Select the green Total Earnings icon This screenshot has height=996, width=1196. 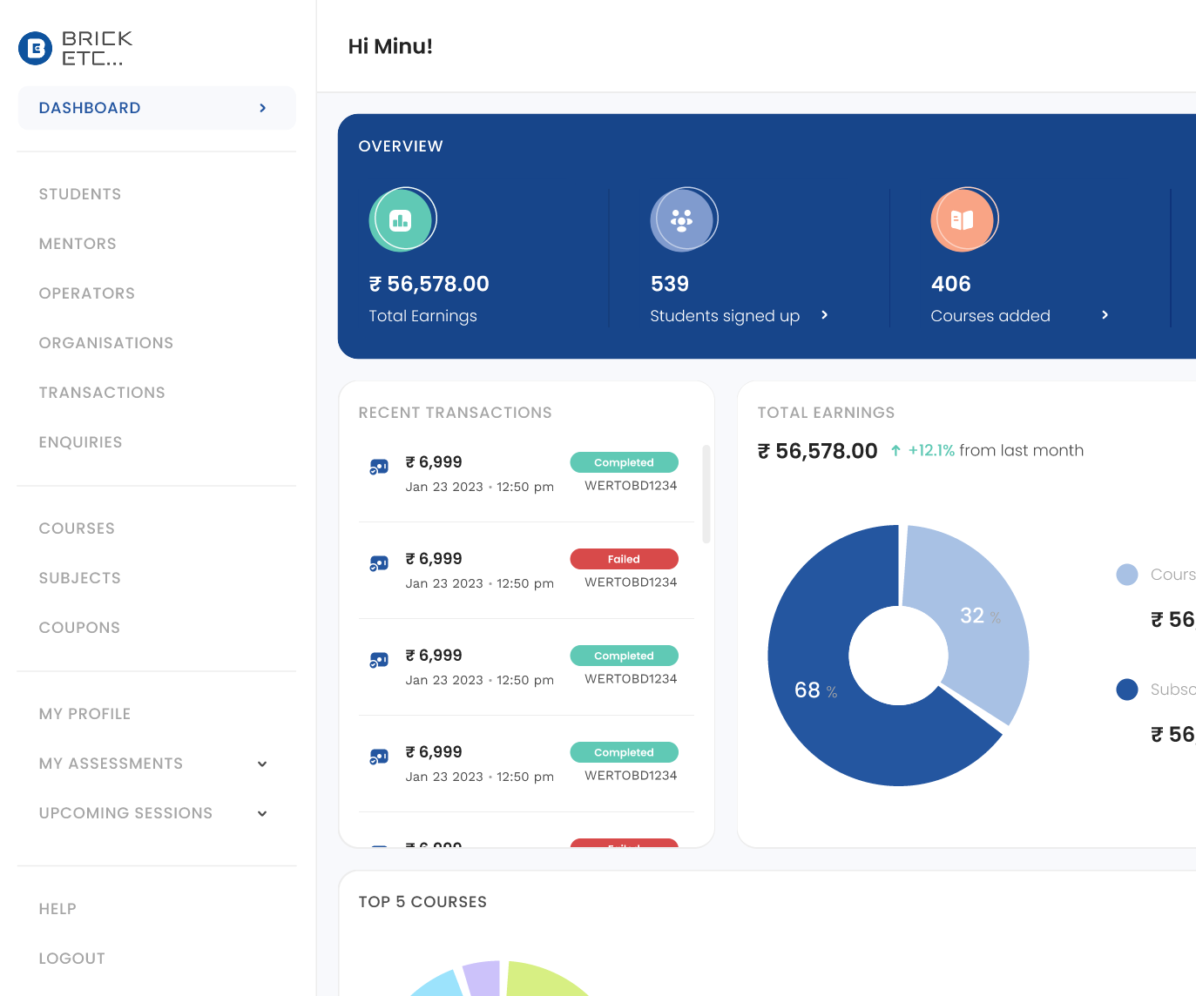[402, 219]
